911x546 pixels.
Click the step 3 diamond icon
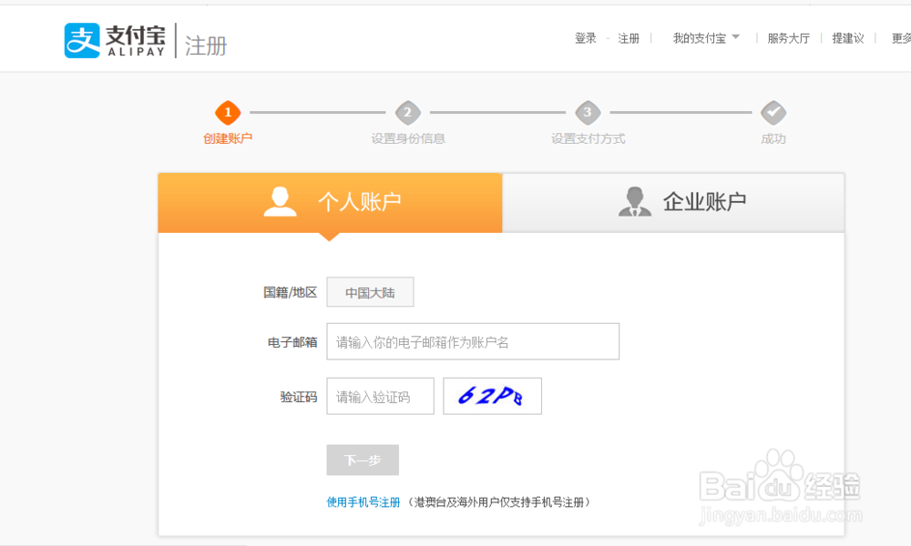pos(588,113)
